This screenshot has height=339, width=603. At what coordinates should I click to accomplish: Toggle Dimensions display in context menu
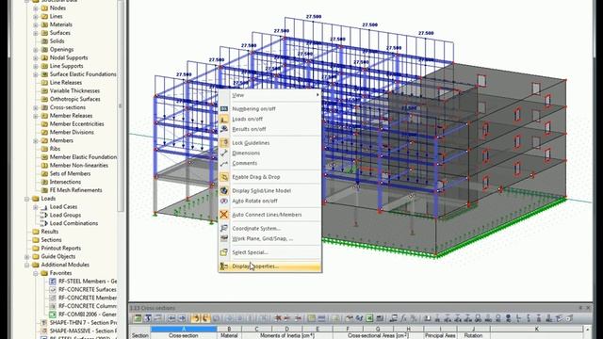270,153
